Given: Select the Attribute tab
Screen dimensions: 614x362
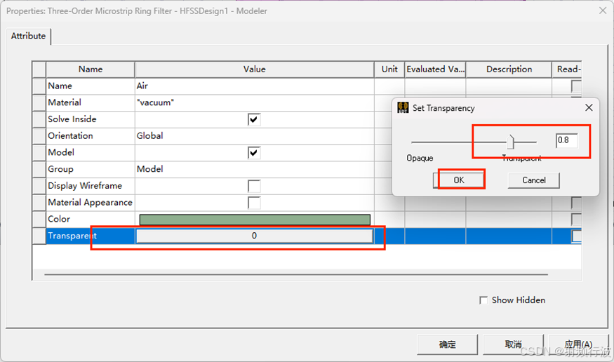Looking at the screenshot, I should click(x=28, y=36).
